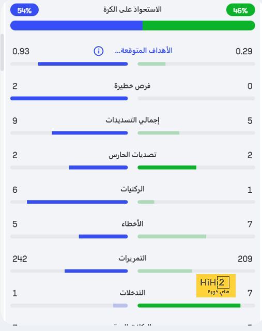Click the الاستحواذ على الكرة possession bar

pyautogui.click(x=133, y=25)
